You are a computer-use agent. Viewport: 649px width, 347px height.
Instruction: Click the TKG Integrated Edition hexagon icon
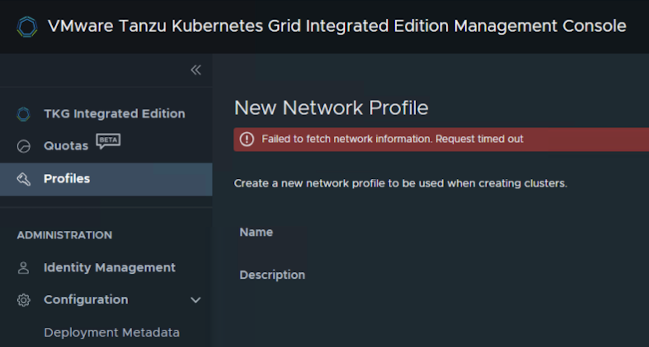pos(24,114)
